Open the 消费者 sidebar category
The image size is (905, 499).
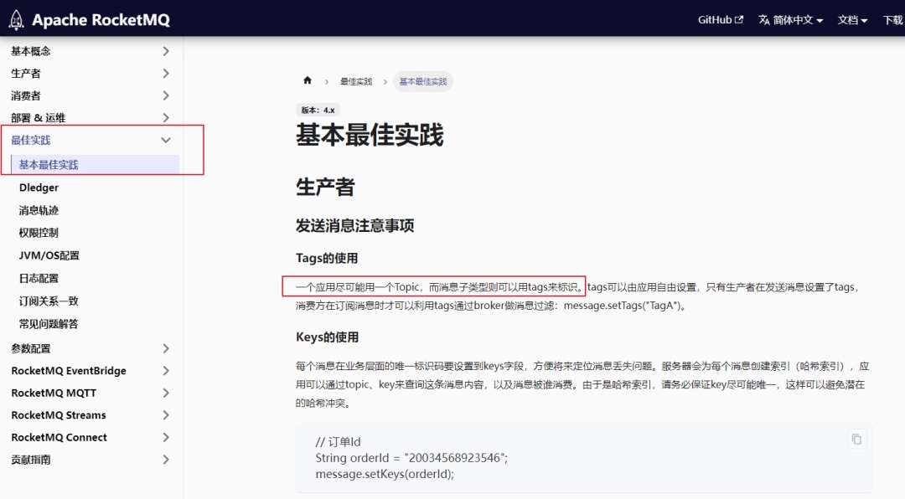tap(26, 95)
